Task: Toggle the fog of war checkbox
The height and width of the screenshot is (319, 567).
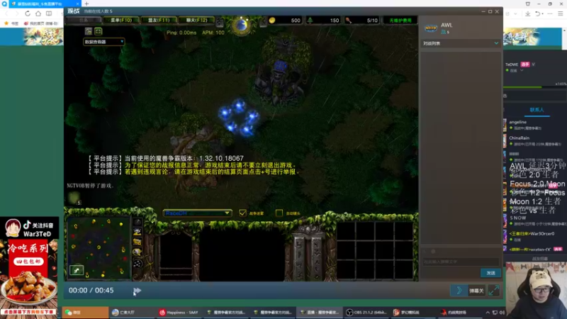Action: click(x=242, y=213)
